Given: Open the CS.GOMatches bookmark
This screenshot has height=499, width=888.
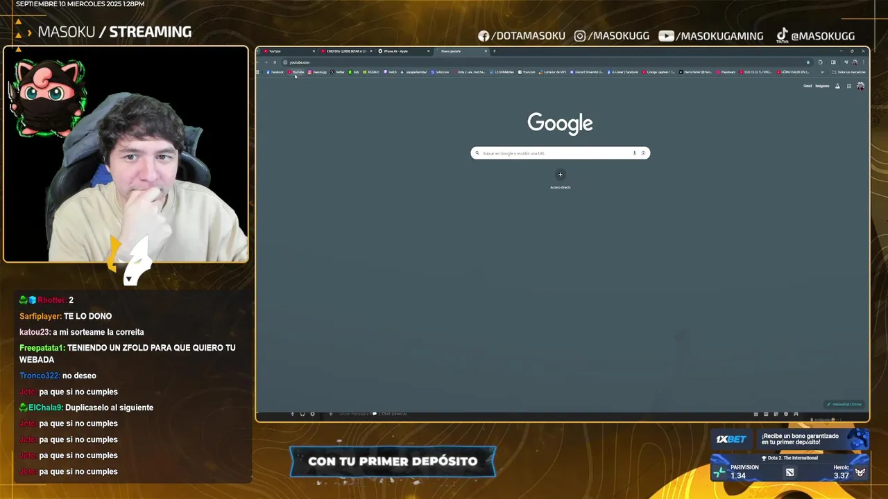Looking at the screenshot, I should click(502, 72).
